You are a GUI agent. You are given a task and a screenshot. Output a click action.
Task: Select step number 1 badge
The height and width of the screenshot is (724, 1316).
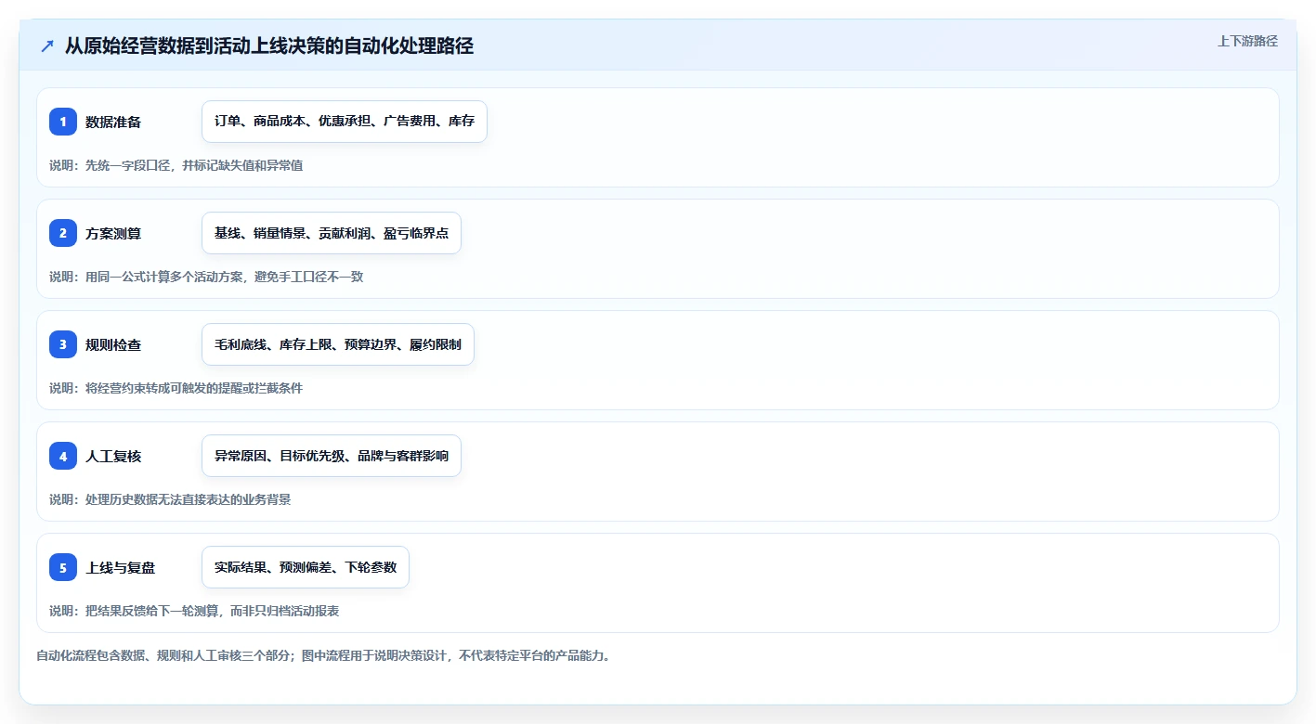click(63, 122)
